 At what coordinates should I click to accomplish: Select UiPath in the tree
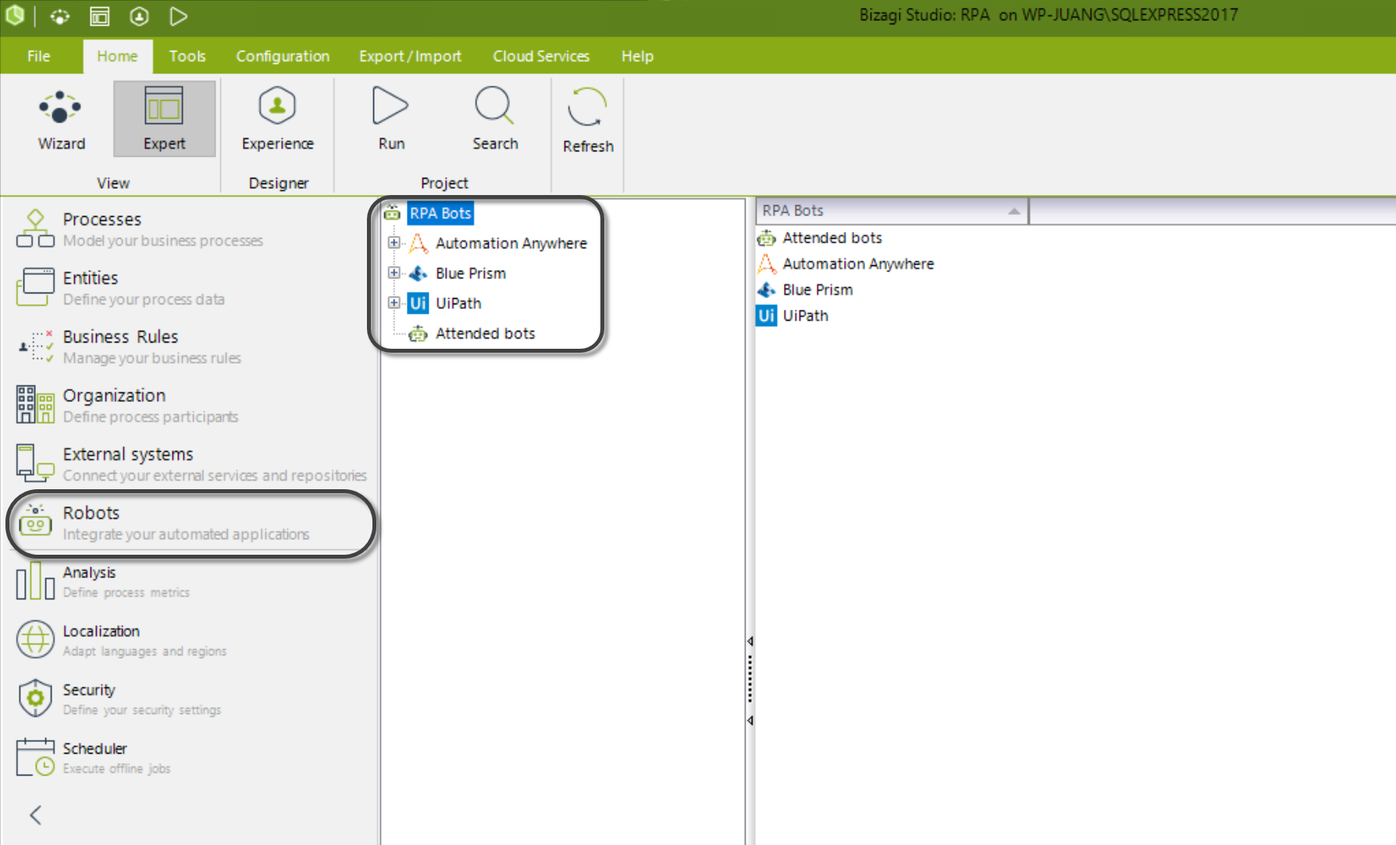458,304
